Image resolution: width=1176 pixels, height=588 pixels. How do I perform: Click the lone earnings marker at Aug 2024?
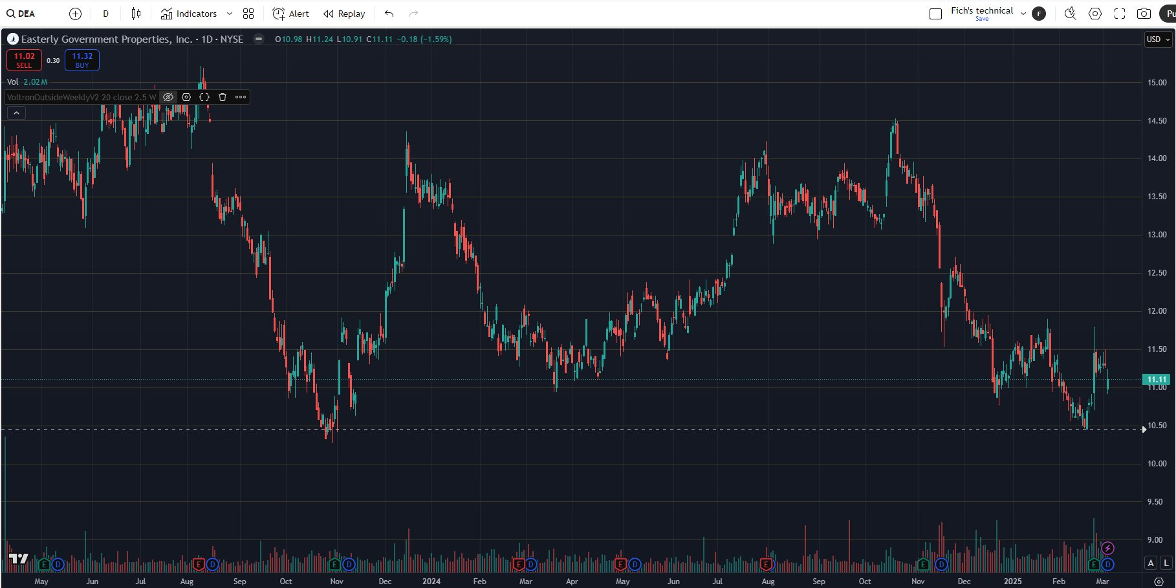point(767,565)
